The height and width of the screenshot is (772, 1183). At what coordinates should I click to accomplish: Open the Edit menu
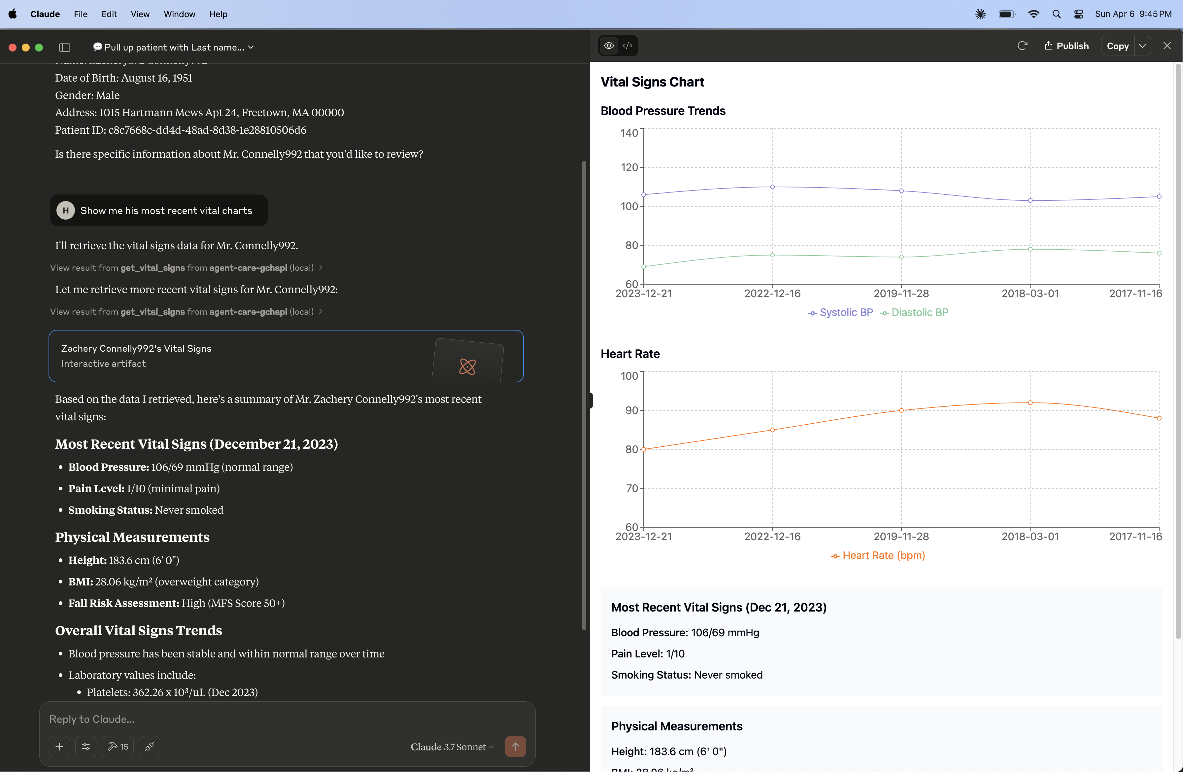point(109,14)
